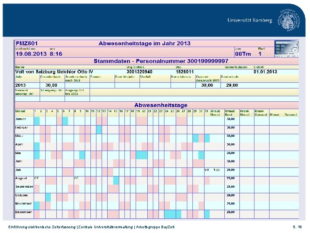The height and width of the screenshot is (233, 310).
Task: Select name 'Volt von Salzburg Melchior Otto IV'
Action: click(x=54, y=72)
